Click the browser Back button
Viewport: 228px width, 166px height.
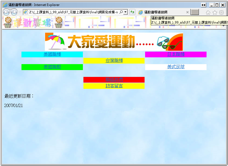(6, 12)
